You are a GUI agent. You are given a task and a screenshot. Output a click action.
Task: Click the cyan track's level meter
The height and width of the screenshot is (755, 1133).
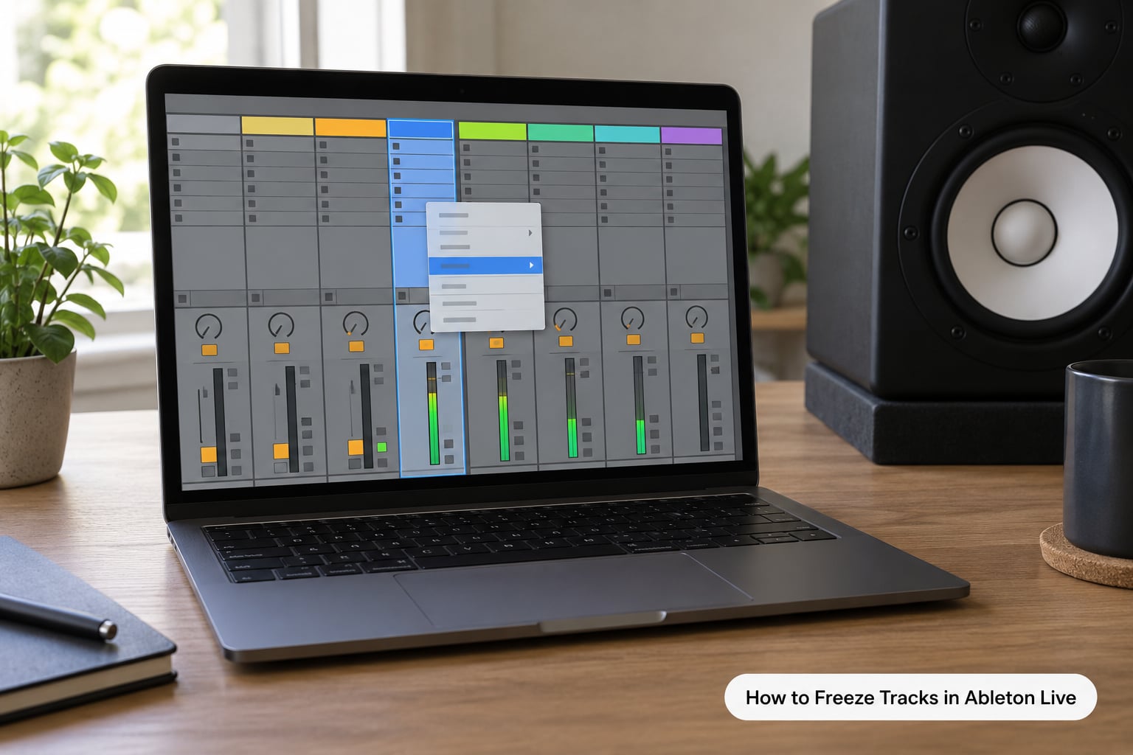[x=640, y=405]
